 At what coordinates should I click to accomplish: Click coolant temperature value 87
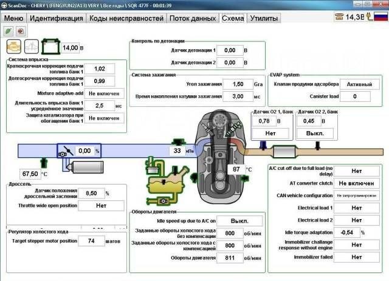pos(236,169)
